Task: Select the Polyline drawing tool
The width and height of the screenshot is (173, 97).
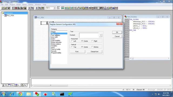Action: 75,8
